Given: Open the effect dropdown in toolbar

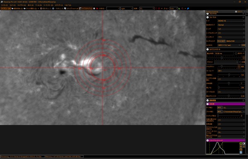Looking at the screenshot, I should [x=147, y=9].
